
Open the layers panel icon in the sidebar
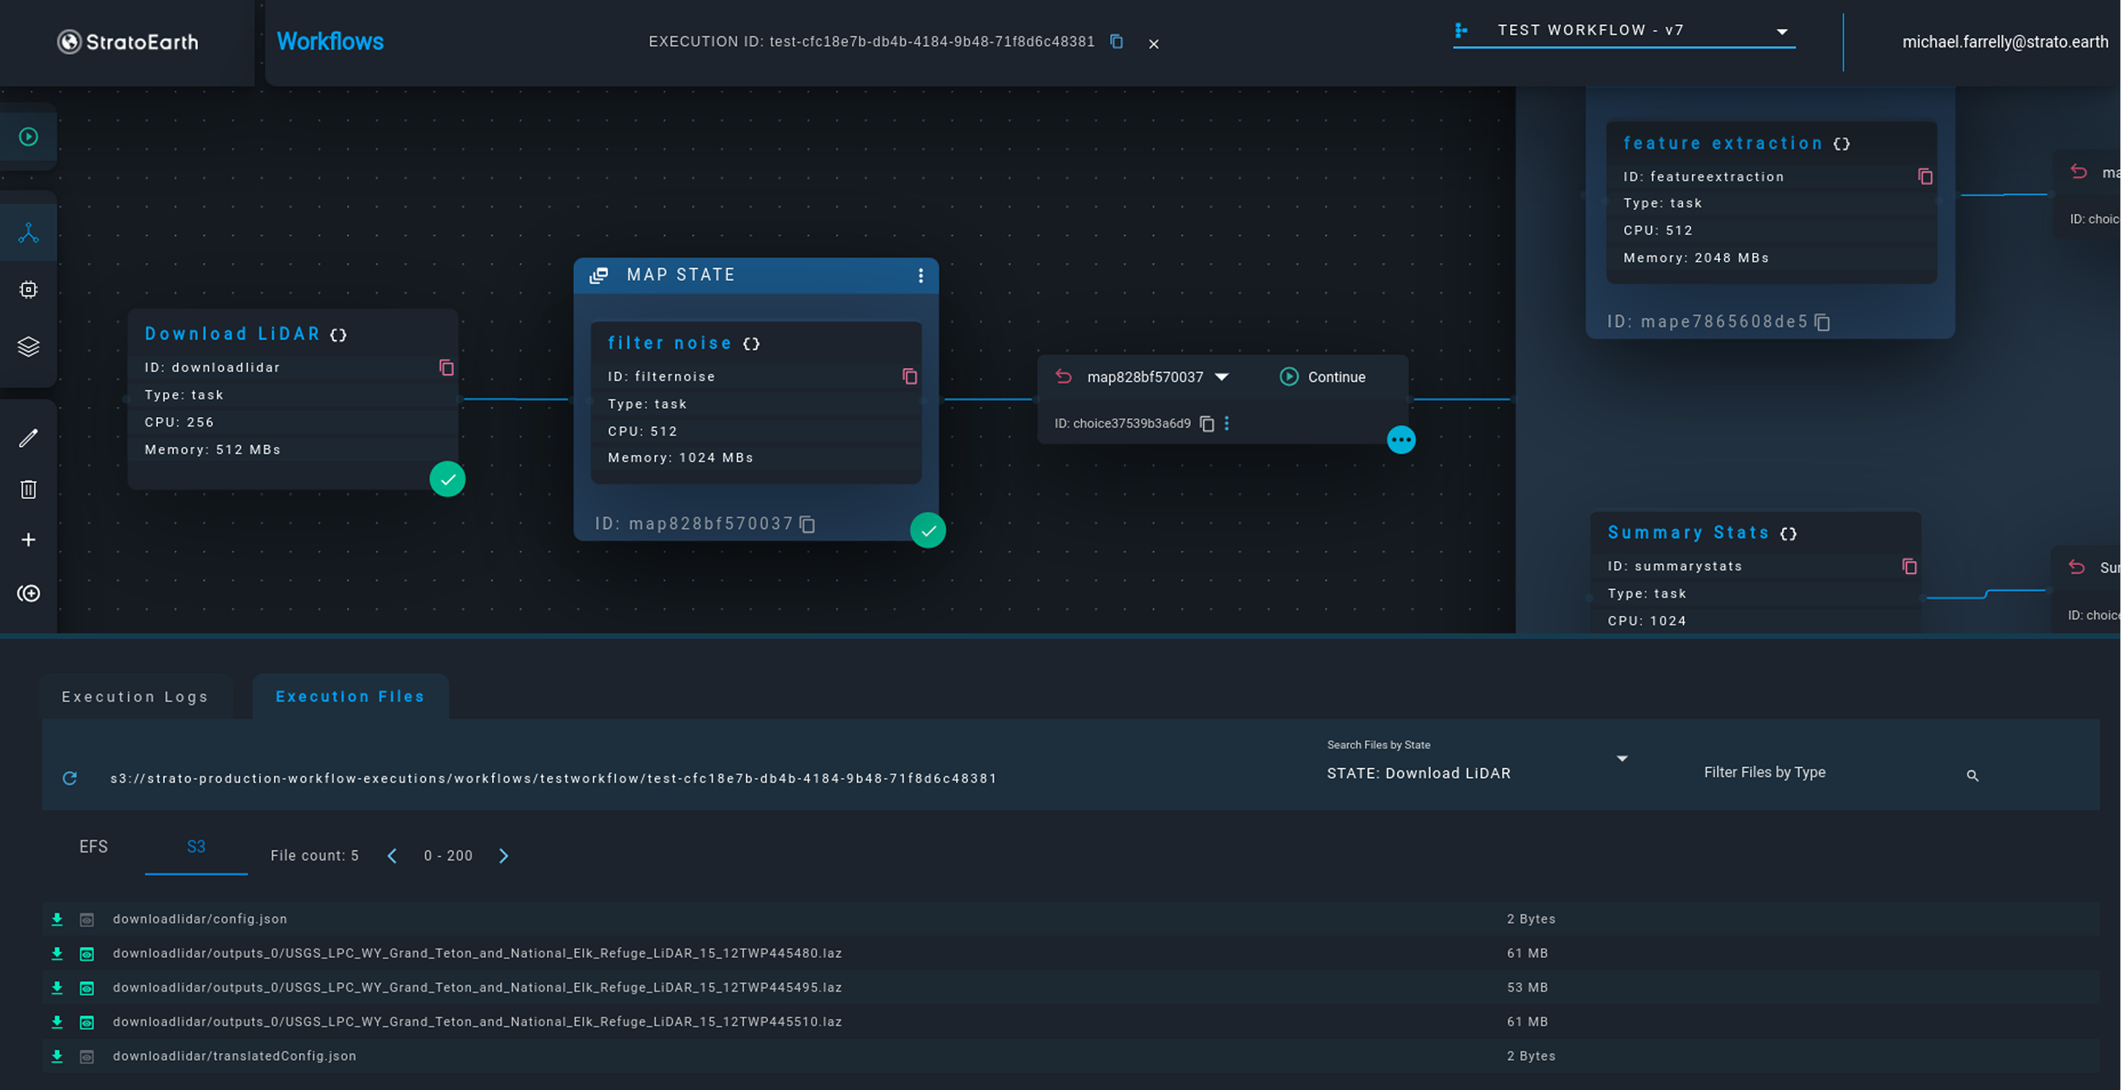29,346
